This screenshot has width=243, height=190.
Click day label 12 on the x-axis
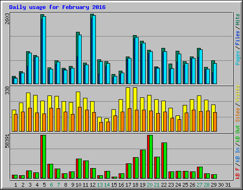click(x=93, y=185)
